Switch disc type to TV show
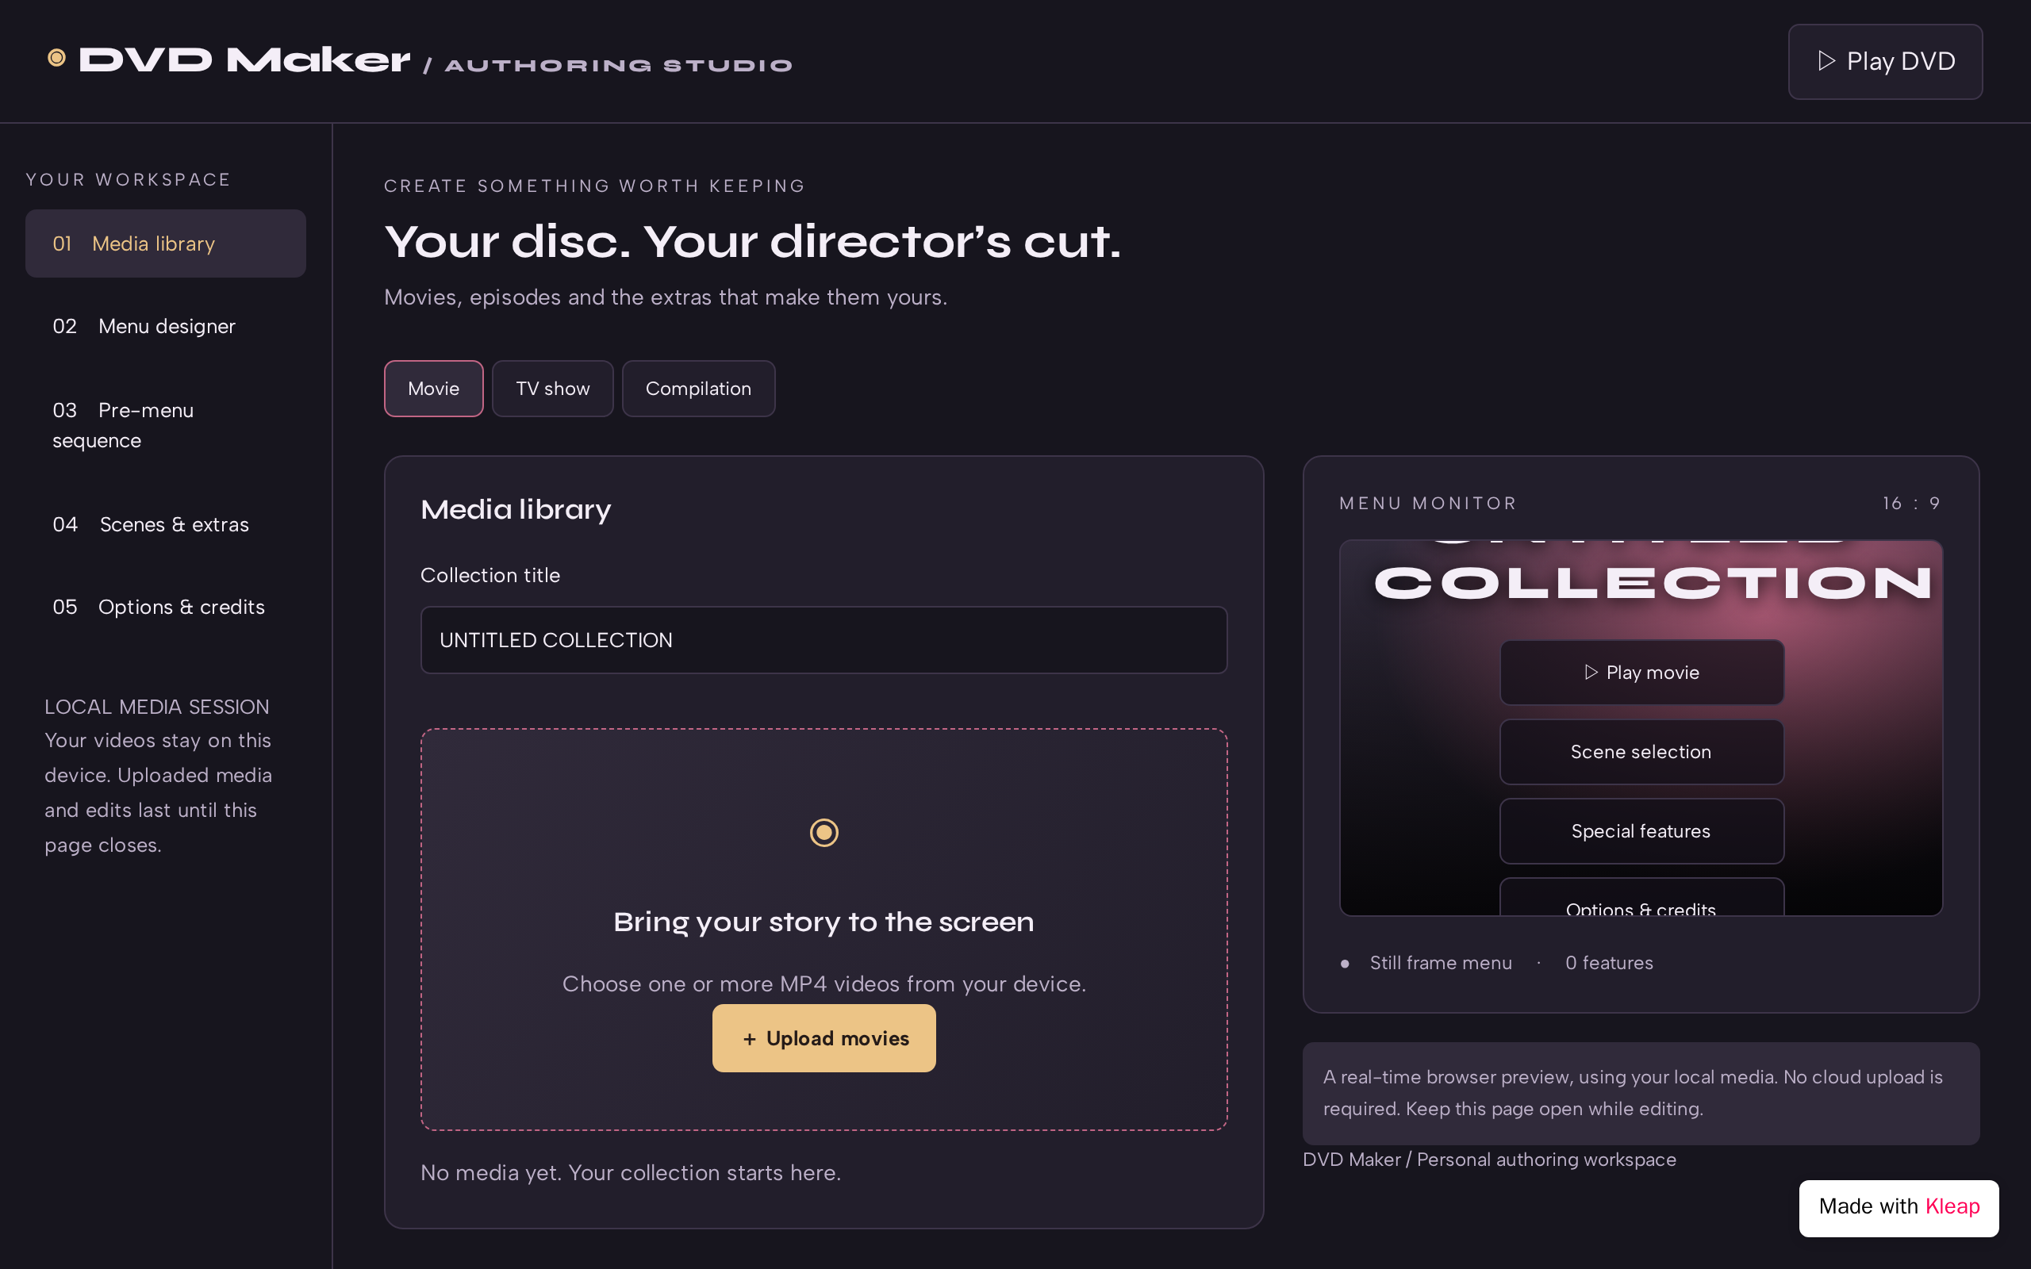Viewport: 2031px width, 1269px height. (x=552, y=389)
